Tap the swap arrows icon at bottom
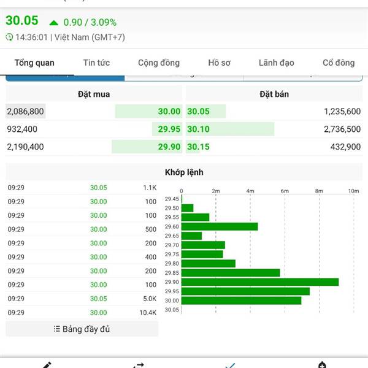The height and width of the screenshot is (368, 368). click(138, 365)
